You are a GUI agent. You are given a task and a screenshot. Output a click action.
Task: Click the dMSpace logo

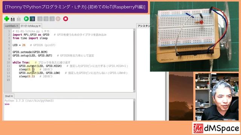[216, 128]
